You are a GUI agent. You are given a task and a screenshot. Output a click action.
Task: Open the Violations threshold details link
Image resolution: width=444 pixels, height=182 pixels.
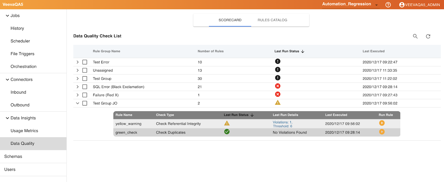coord(282,124)
